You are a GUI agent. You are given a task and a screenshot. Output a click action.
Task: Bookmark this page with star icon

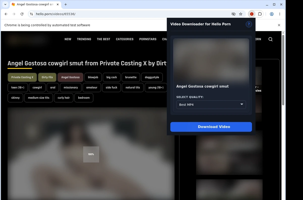click(x=241, y=14)
